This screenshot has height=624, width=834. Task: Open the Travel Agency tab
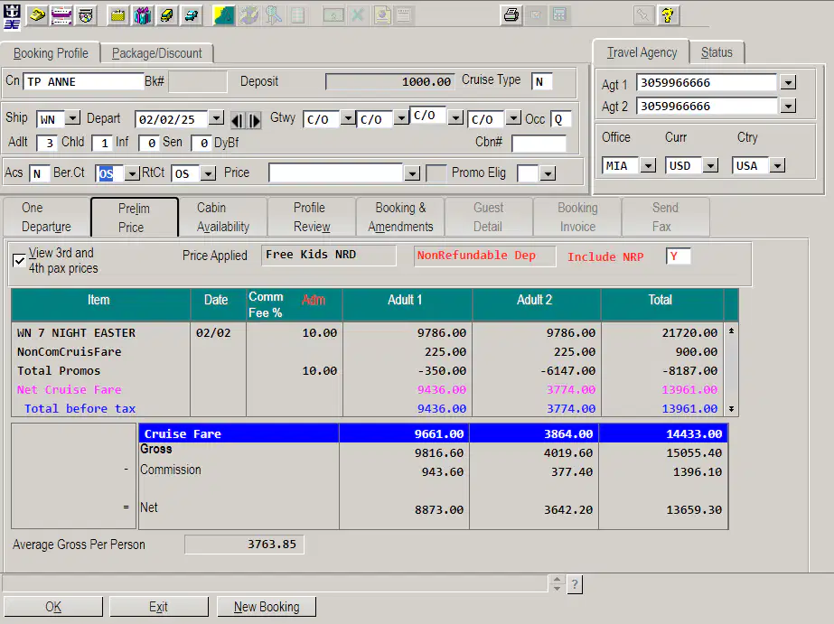click(x=642, y=52)
